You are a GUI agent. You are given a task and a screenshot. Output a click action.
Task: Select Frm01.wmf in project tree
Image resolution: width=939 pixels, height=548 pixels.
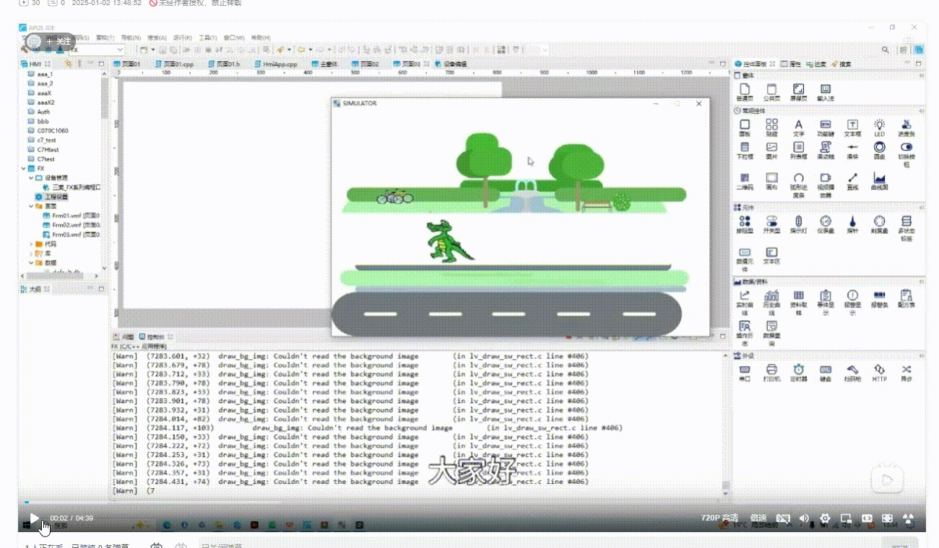69,216
